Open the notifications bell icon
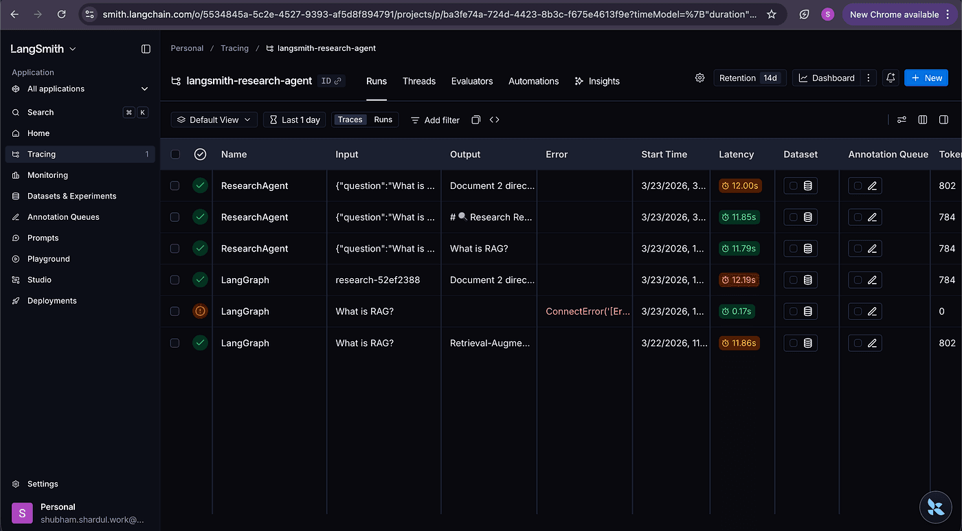The height and width of the screenshot is (531, 962). [x=891, y=78]
